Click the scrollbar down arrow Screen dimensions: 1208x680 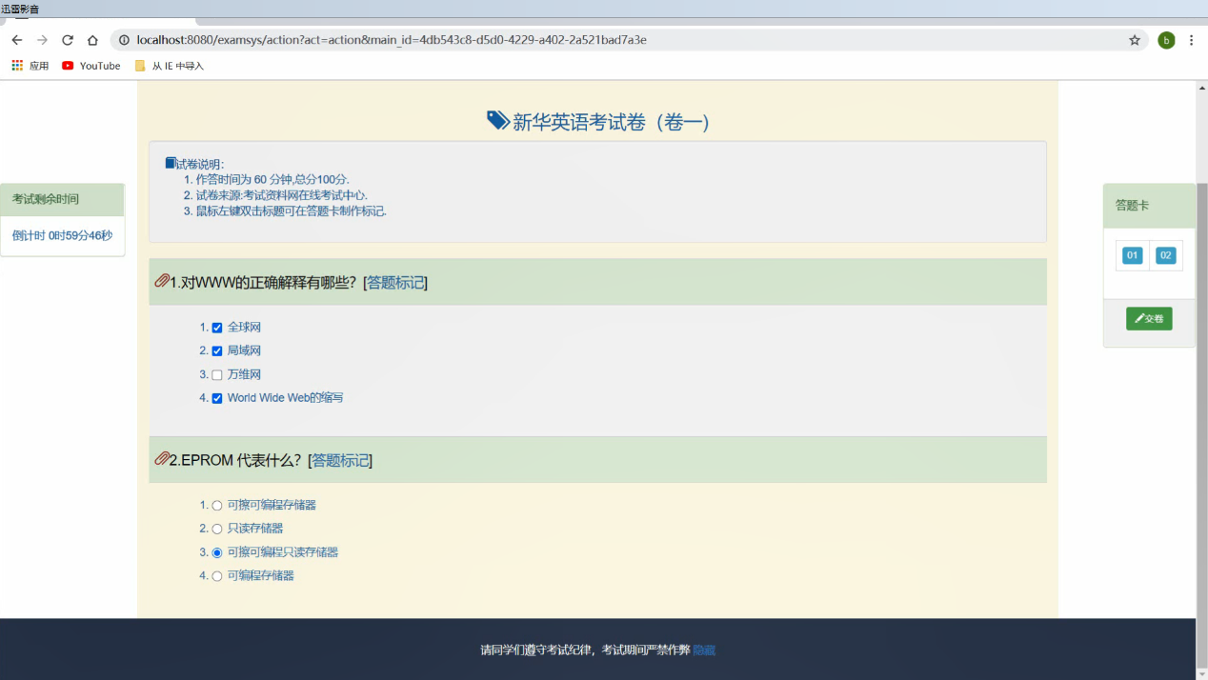pos(1201,672)
